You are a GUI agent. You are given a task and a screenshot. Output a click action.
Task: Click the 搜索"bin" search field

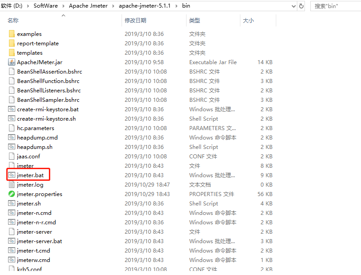click(x=336, y=6)
